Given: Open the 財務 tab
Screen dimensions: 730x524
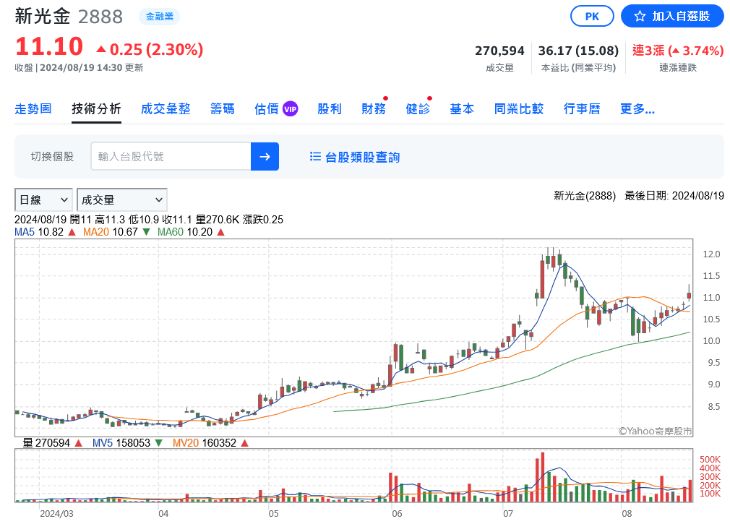Looking at the screenshot, I should coord(374,109).
